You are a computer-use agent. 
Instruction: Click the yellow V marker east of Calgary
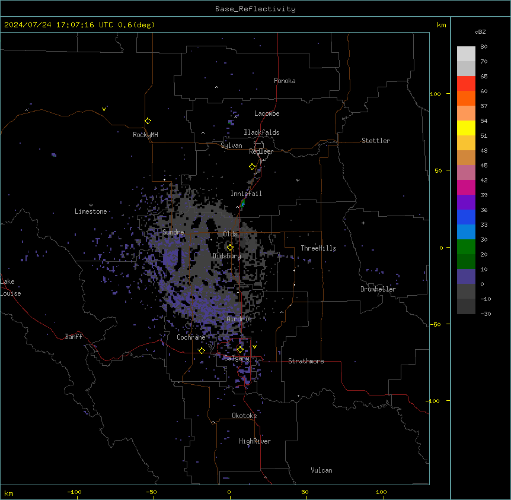[254, 347]
